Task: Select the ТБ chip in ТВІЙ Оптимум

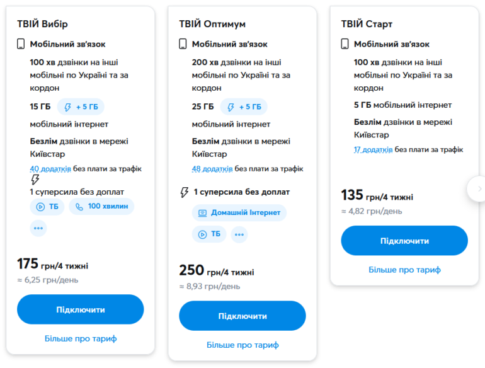Action: pos(209,234)
